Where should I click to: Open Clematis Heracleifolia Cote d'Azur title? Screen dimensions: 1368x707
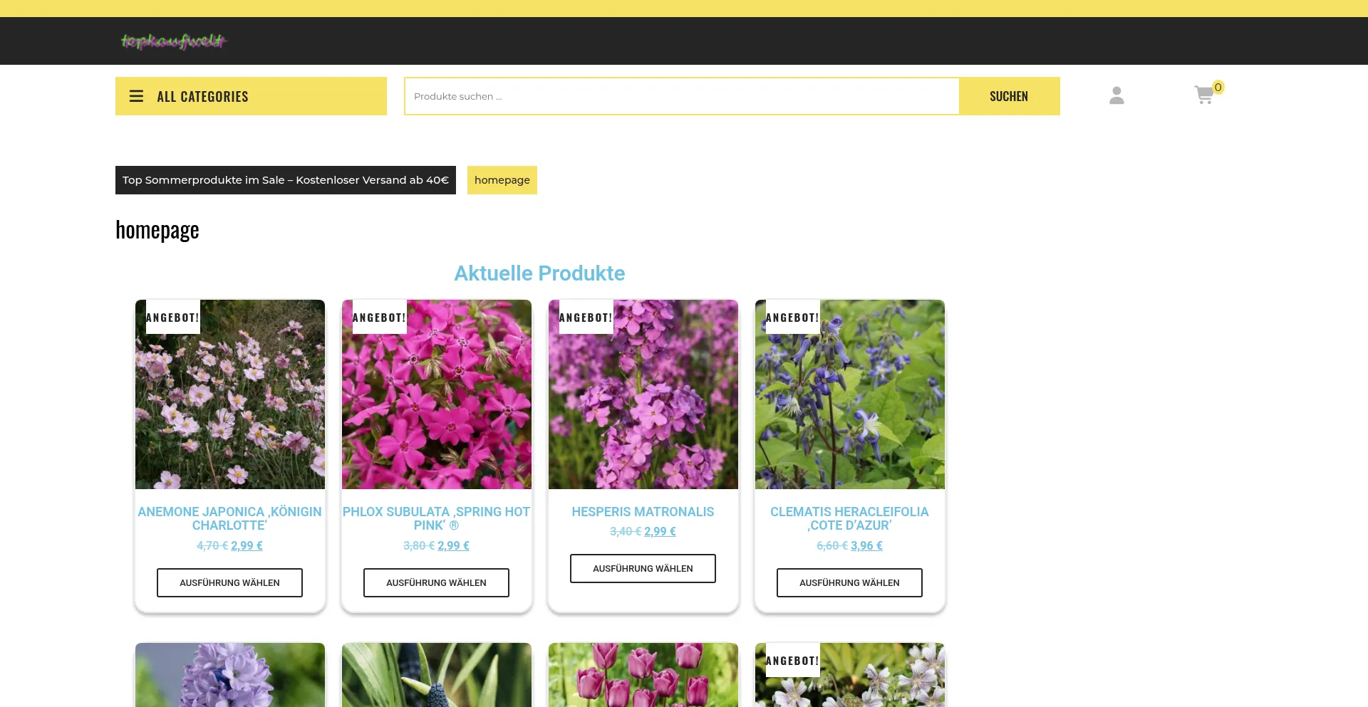[849, 518]
